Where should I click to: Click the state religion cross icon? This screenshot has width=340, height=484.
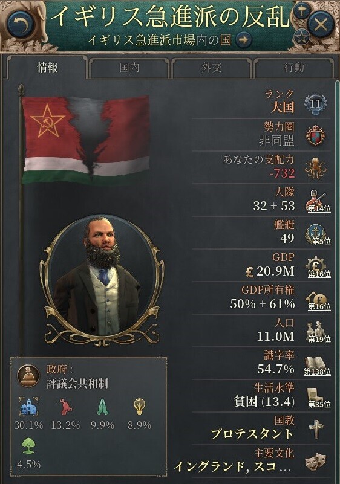click(x=316, y=429)
